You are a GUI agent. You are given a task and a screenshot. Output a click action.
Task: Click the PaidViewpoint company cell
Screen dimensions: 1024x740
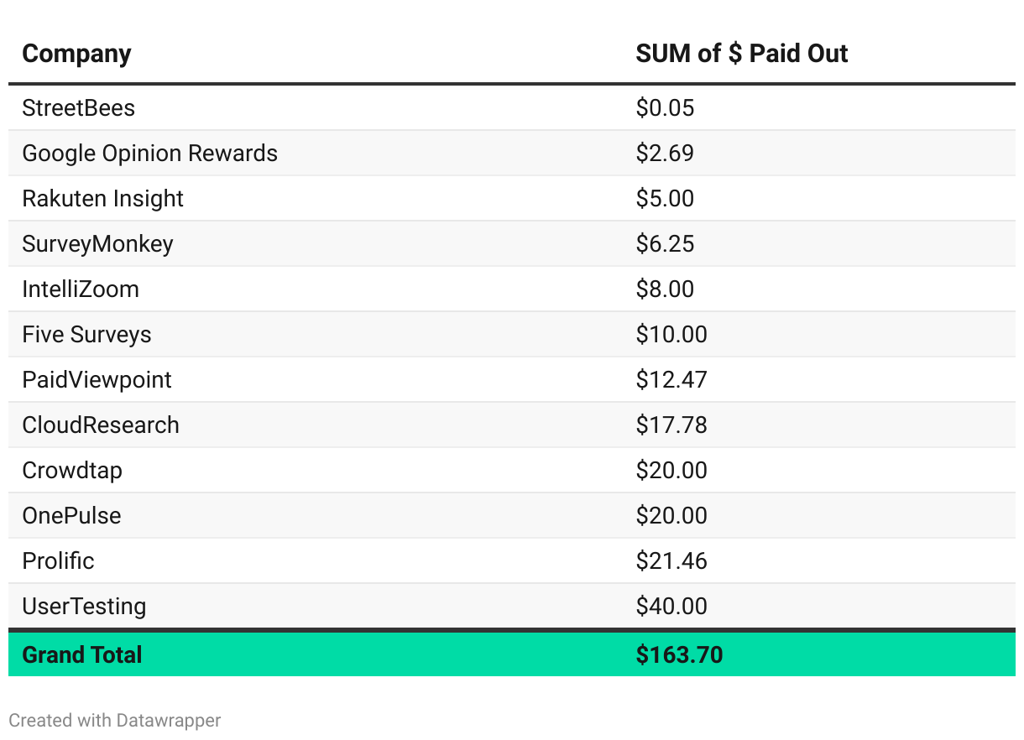97,380
